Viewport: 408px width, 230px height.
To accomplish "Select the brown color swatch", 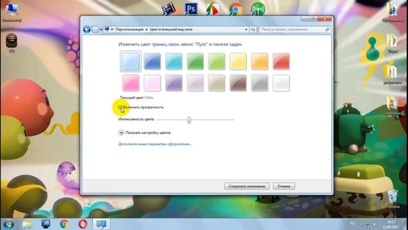I will 238,83.
